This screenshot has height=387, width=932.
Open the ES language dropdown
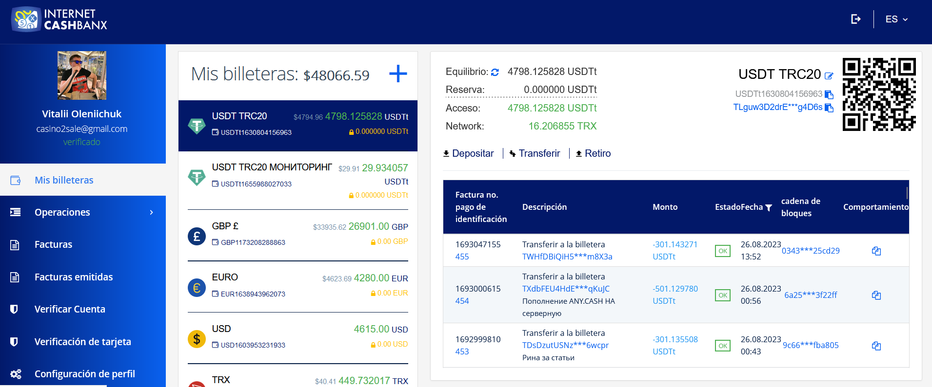click(x=896, y=19)
